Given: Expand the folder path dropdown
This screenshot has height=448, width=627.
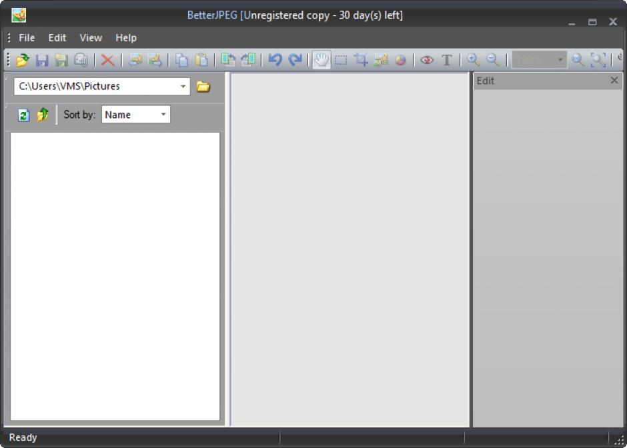Looking at the screenshot, I should coord(183,86).
